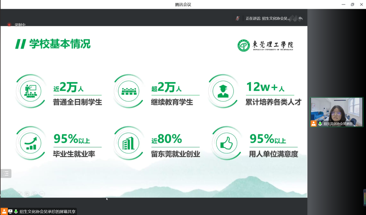Click the muted microphone icon in top bar

pyautogui.click(x=238, y=19)
